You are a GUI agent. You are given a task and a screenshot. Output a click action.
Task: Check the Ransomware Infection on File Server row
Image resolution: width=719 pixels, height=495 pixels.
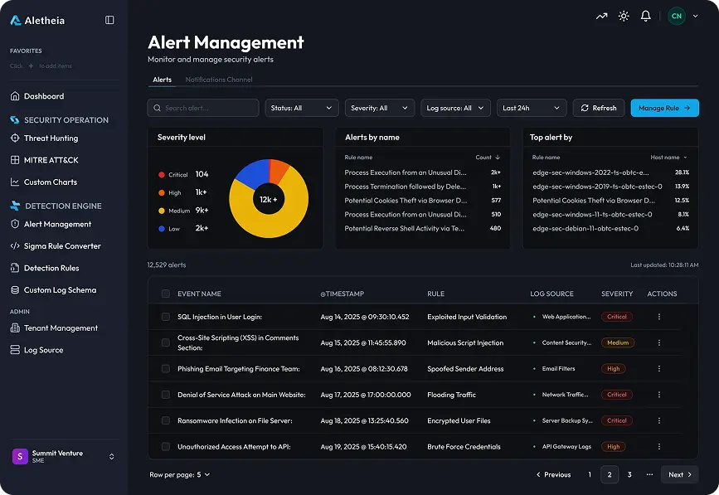point(166,420)
